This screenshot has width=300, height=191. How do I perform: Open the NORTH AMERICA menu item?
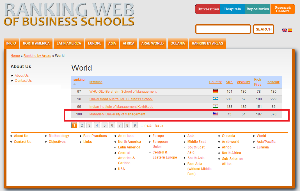(x=36, y=43)
